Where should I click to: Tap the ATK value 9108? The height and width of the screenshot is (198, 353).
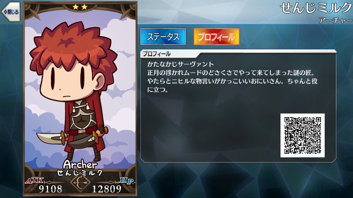point(51,189)
